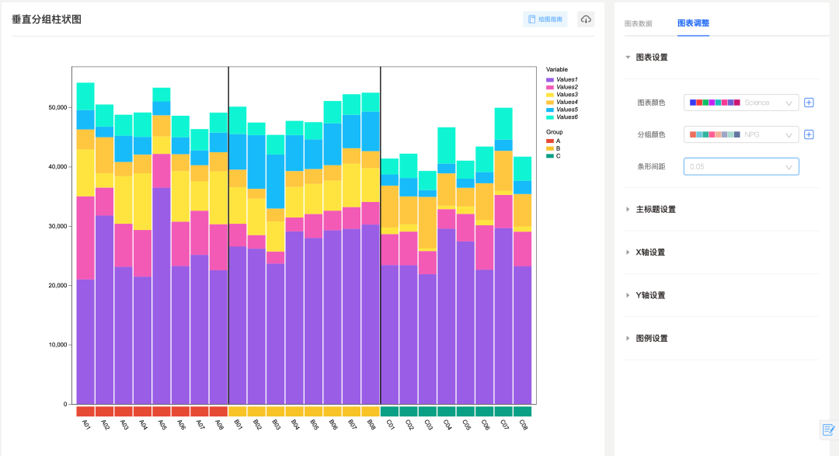Click the Group C green legend entry
This screenshot has height=456, width=839.
pyautogui.click(x=553, y=156)
